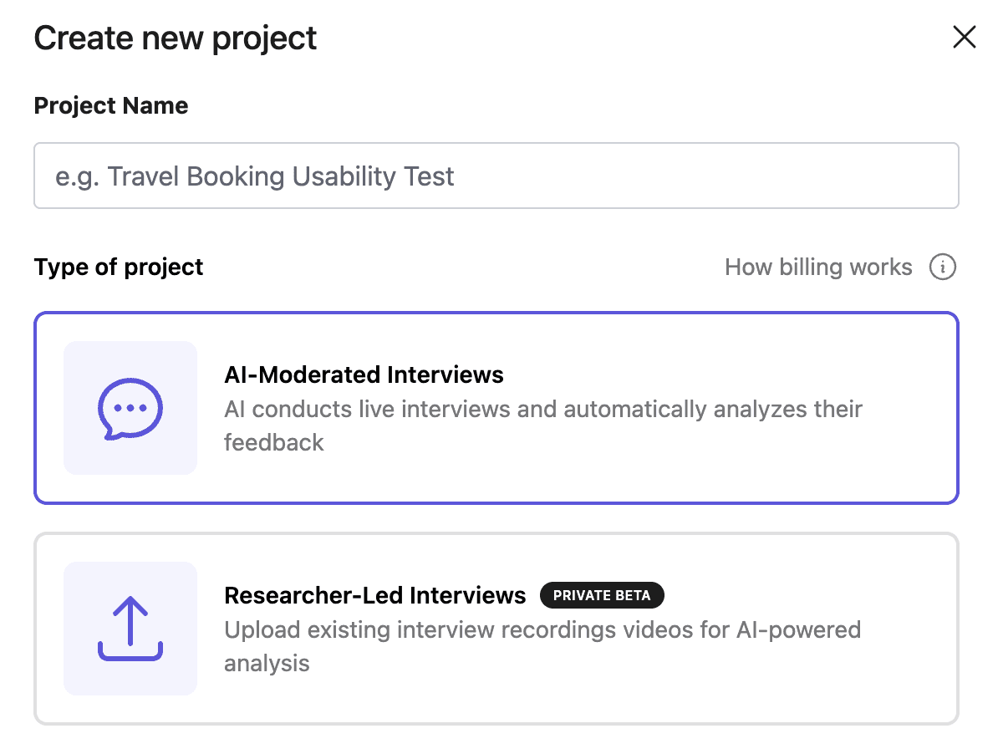998x754 pixels.
Task: Click the upload icon for Researcher-Led Interviews
Action: [130, 628]
